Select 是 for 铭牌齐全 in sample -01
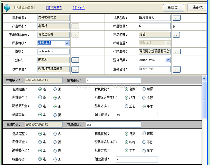Image resolution: width=210 pixels, height=165 pixels. (x=40, y=115)
